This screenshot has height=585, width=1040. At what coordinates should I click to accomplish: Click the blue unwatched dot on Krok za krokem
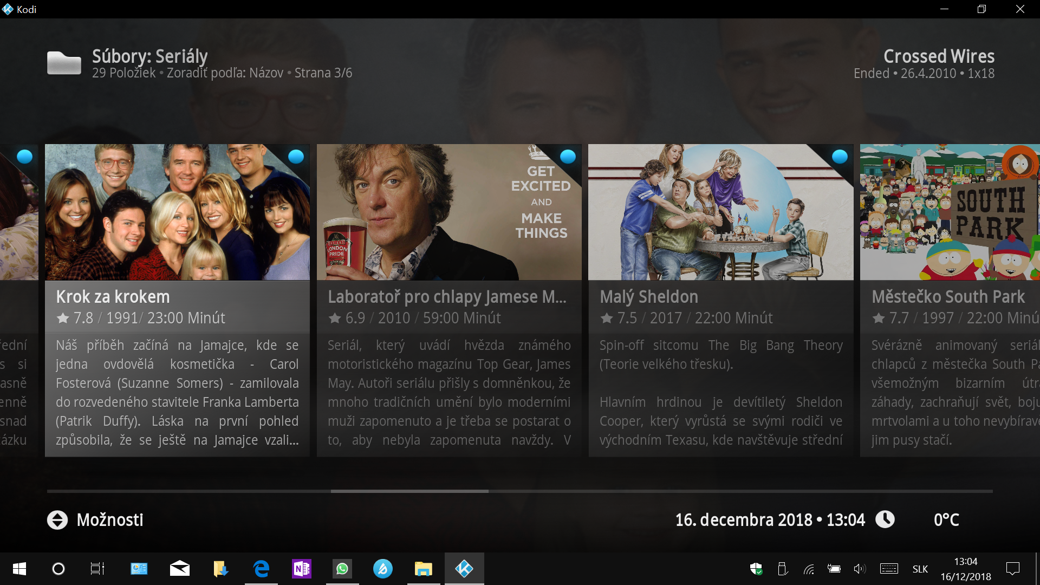tap(296, 157)
